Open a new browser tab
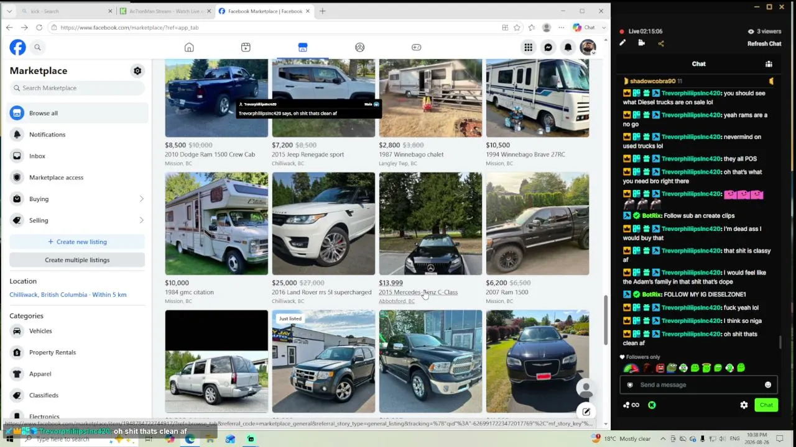Screen dimensions: 796x447 point(322,11)
